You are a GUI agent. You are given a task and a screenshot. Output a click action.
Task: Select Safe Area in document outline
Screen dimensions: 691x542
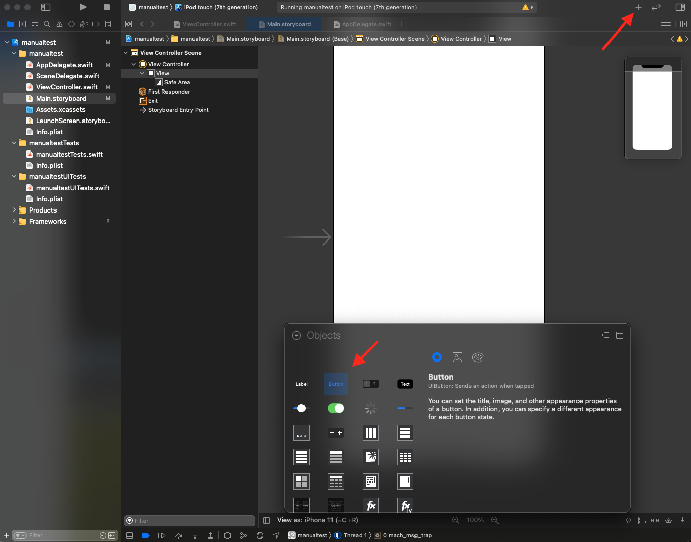177,82
